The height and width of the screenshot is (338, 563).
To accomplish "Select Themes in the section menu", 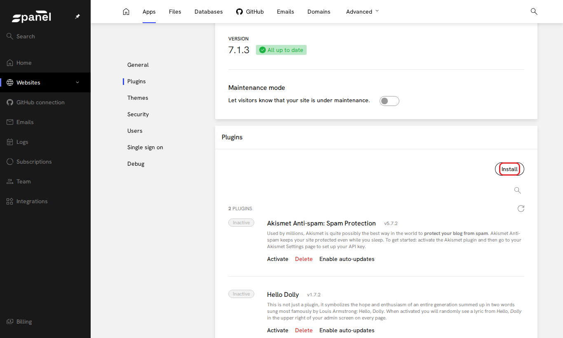I will 138,98.
